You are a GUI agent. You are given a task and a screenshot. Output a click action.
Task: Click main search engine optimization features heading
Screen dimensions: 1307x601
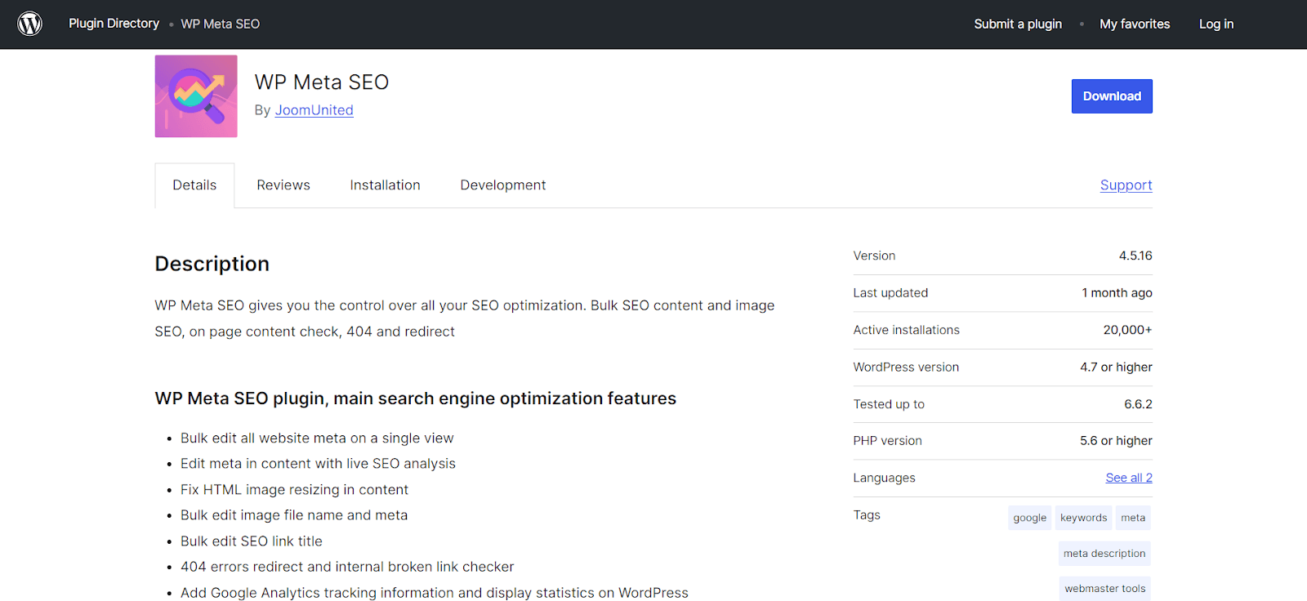(416, 398)
